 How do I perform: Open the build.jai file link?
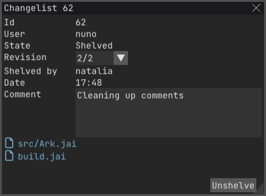(x=42, y=157)
